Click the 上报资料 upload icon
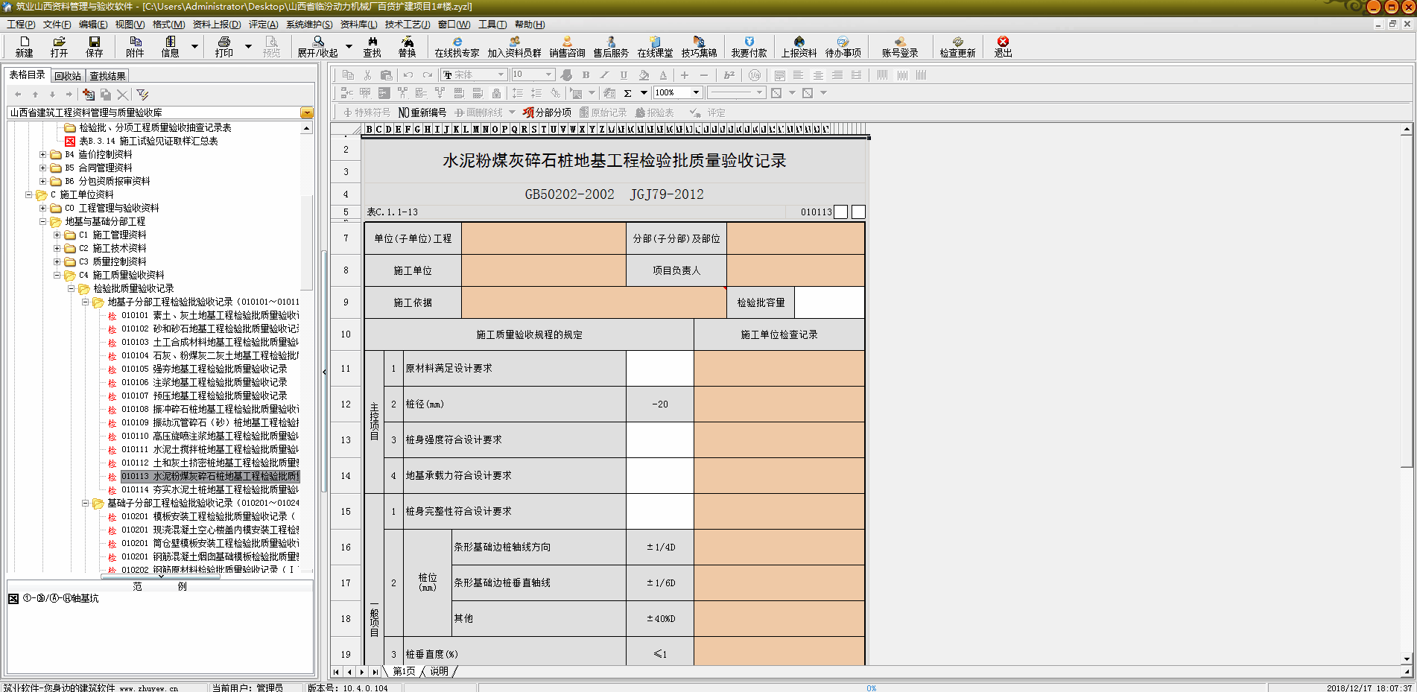This screenshot has height=692, width=1417. [x=799, y=46]
